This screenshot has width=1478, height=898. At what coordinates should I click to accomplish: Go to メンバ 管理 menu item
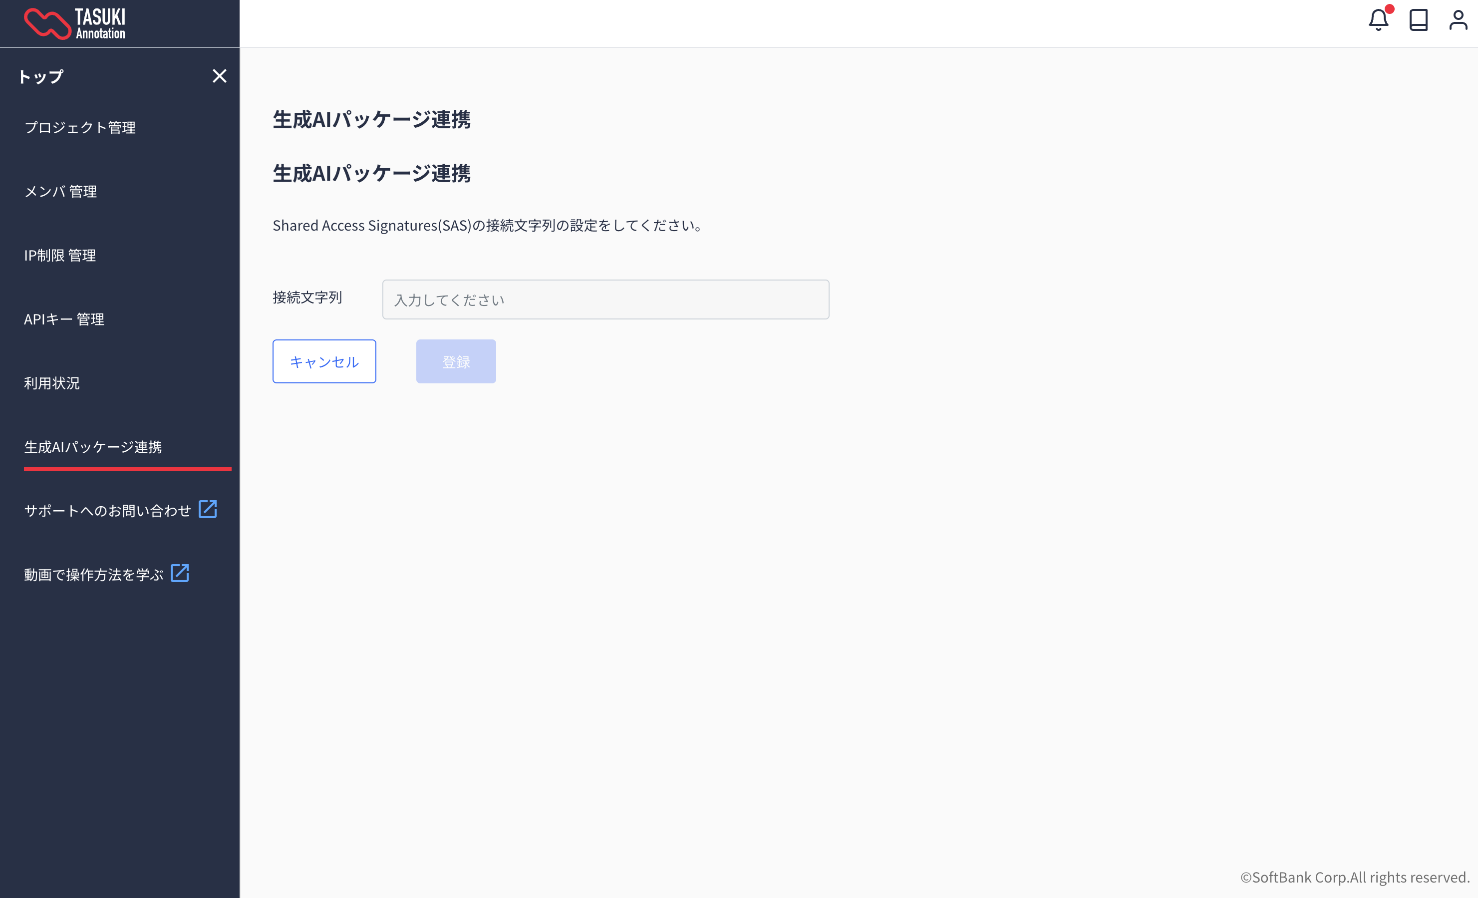click(60, 191)
